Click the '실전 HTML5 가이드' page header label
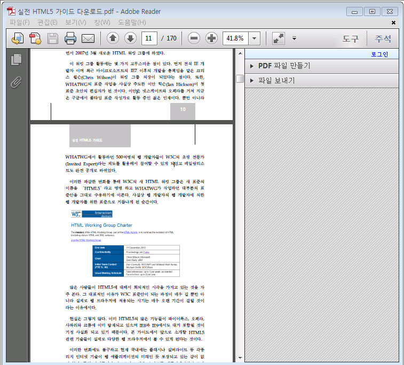Viewport: 404px width, 365px height. point(87,140)
